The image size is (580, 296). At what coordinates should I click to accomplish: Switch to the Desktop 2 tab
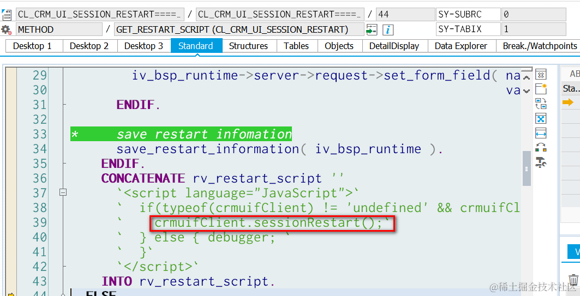click(89, 46)
